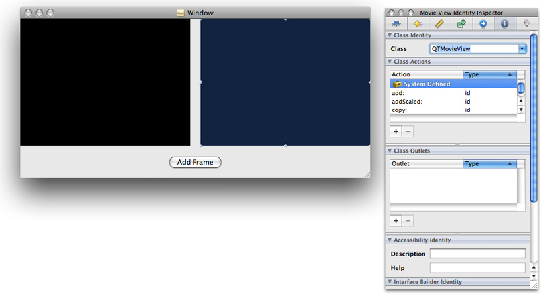Add a new class outlet
The image size is (541, 294).
396,221
